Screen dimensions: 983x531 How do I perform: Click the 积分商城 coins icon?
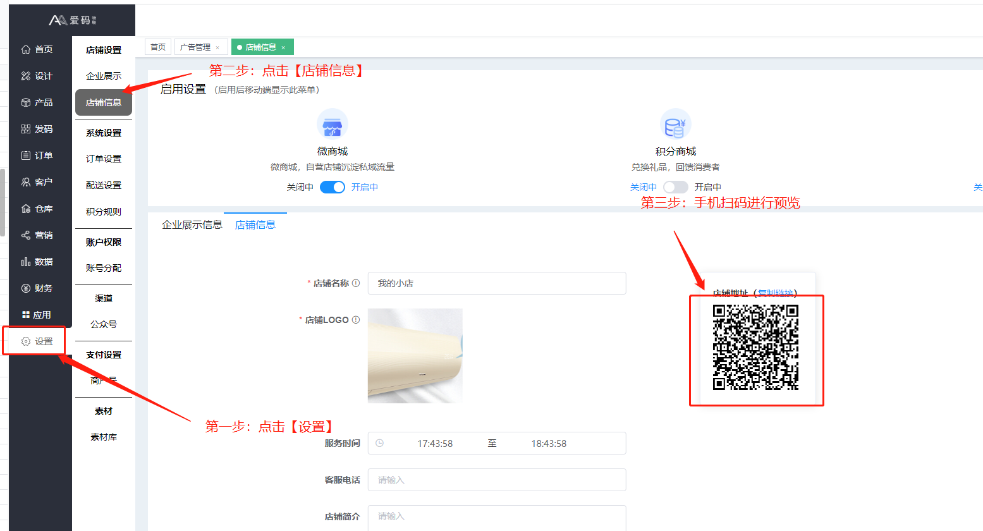[x=676, y=125]
